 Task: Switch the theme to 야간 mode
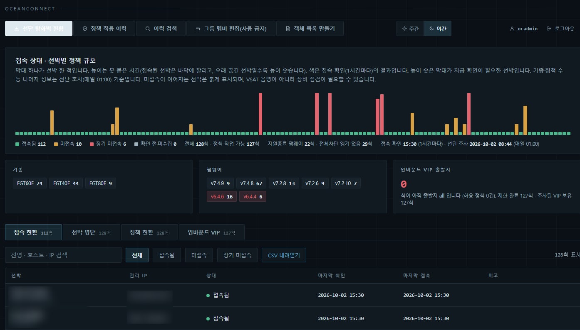(437, 29)
